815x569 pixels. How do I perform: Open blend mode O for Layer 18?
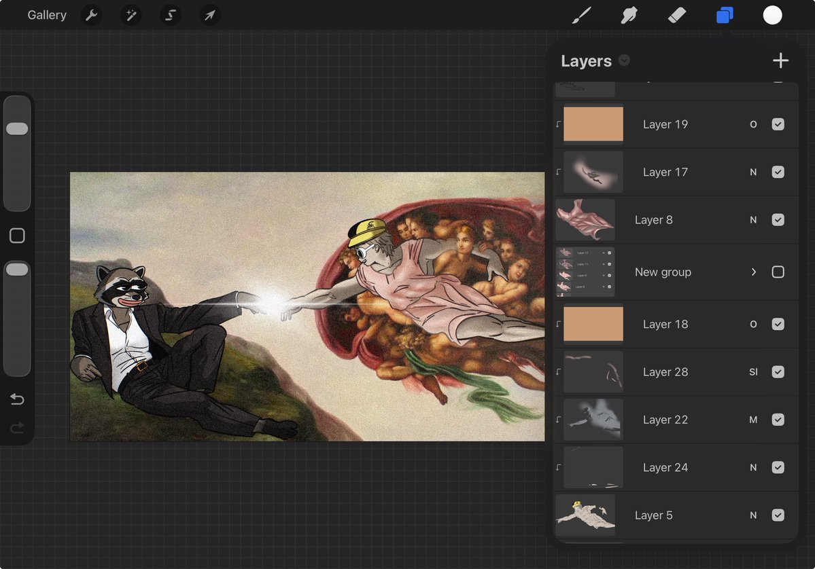pos(753,324)
